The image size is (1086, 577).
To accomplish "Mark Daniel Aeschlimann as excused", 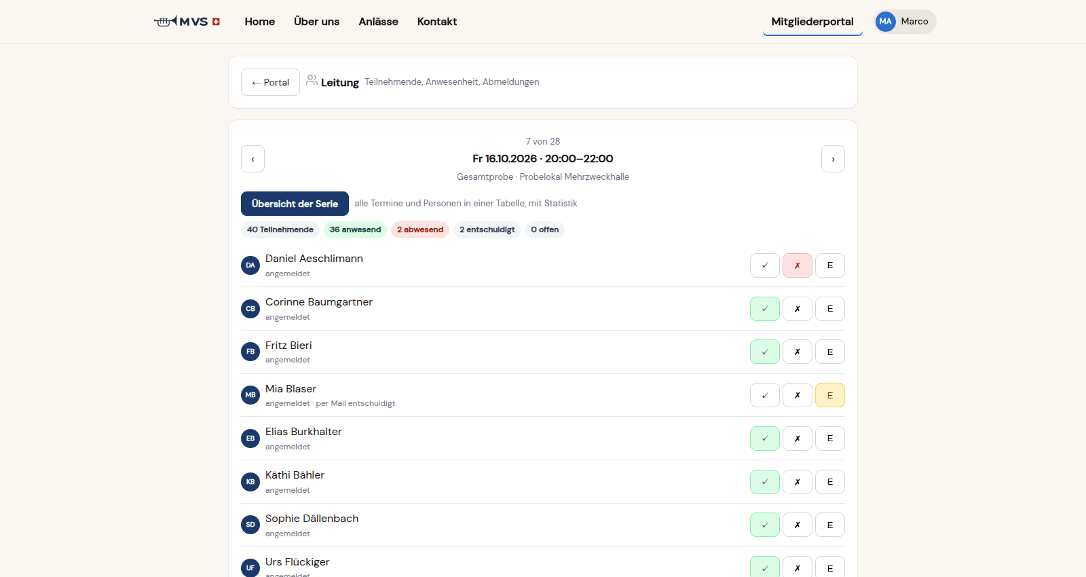I will [x=830, y=265].
